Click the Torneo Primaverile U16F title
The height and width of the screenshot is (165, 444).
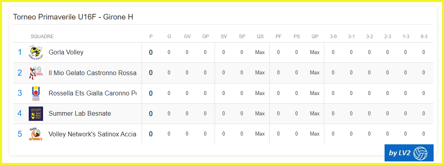73,17
